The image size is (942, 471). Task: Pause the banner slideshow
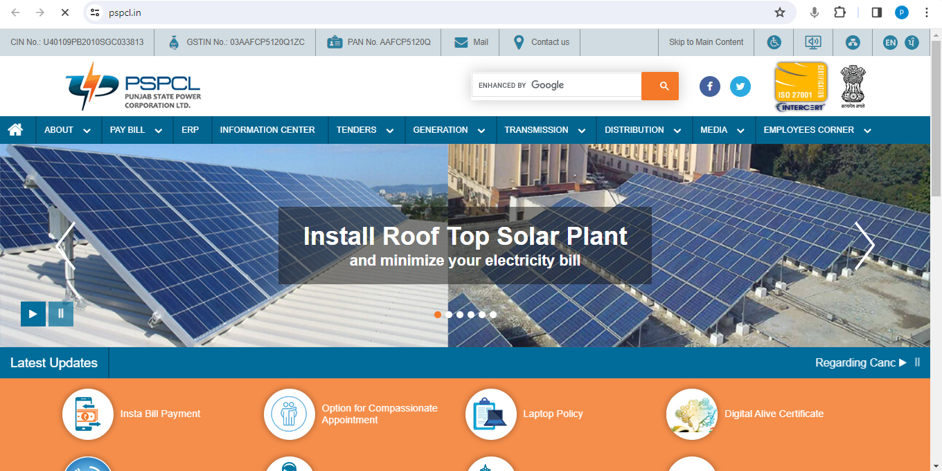[61, 314]
